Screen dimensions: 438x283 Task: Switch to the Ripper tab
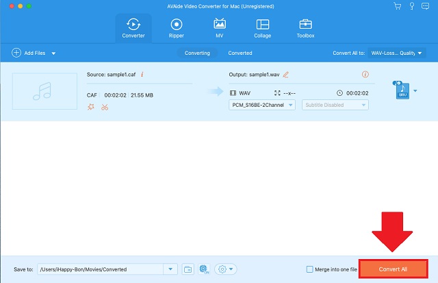[x=177, y=28]
